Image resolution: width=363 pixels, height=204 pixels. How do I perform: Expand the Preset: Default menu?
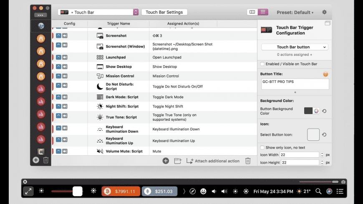pos(295,12)
